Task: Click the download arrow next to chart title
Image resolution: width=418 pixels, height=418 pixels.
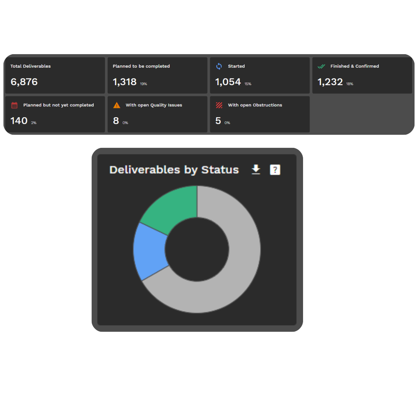Action: (x=255, y=170)
